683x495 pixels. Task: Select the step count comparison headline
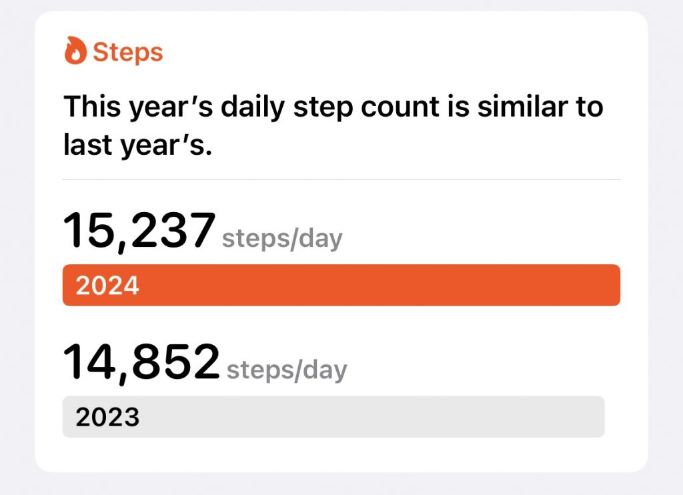pos(332,125)
